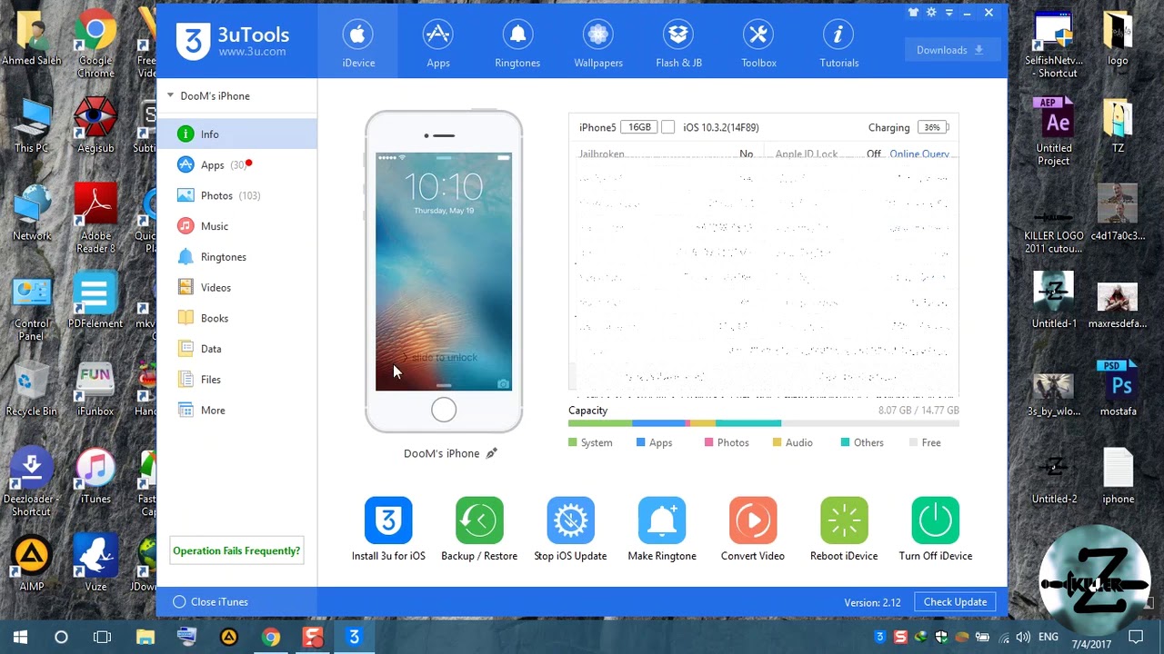Click the Reboot iDevice icon

click(844, 520)
